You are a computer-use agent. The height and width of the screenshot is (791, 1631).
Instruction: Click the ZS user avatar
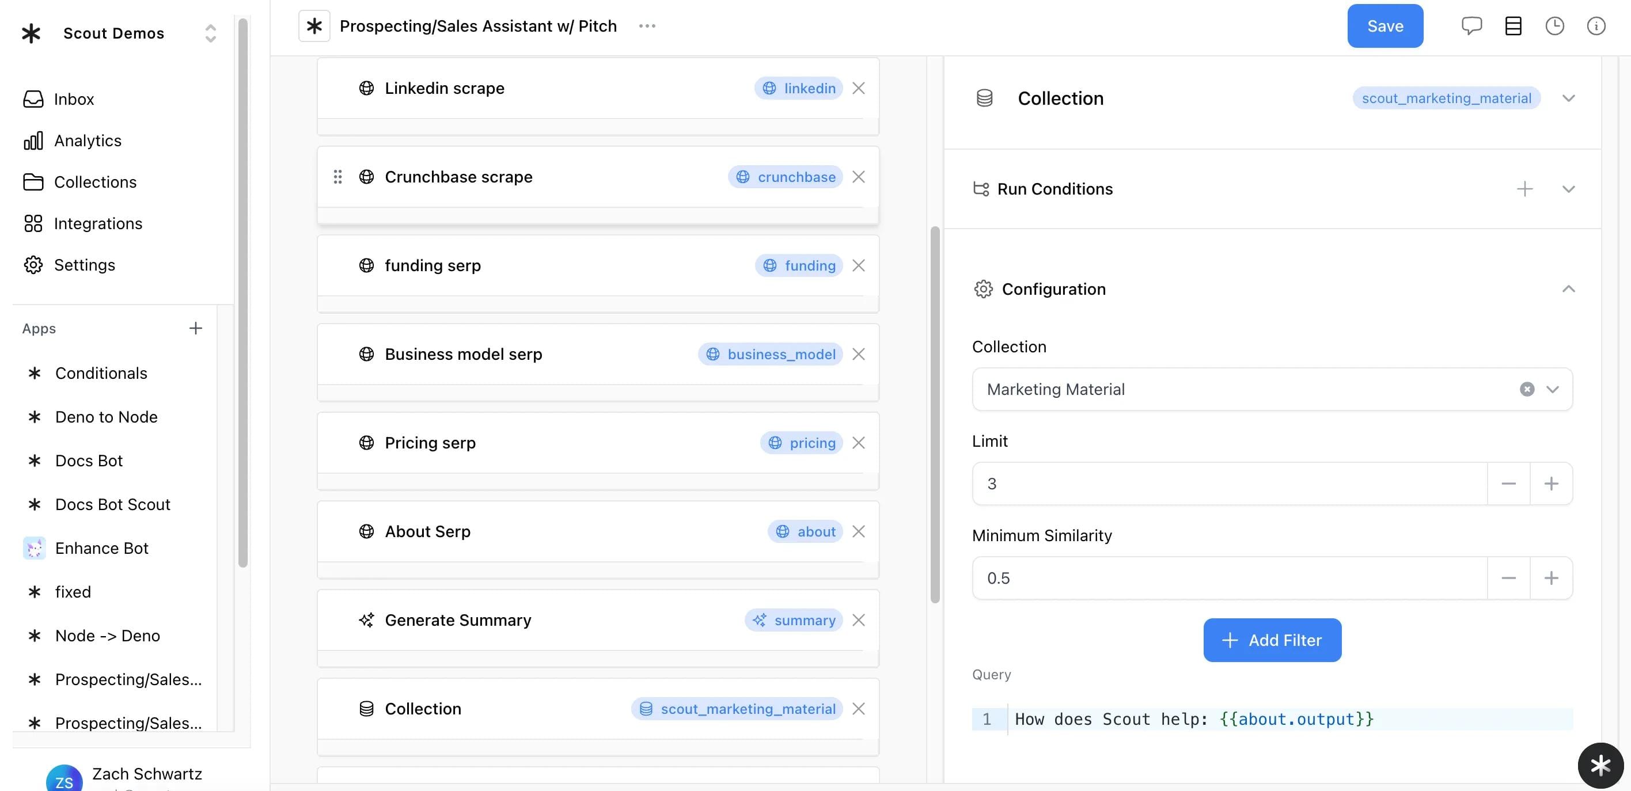tap(64, 779)
